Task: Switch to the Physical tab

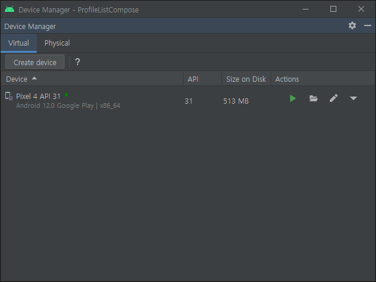Action: pyautogui.click(x=57, y=43)
